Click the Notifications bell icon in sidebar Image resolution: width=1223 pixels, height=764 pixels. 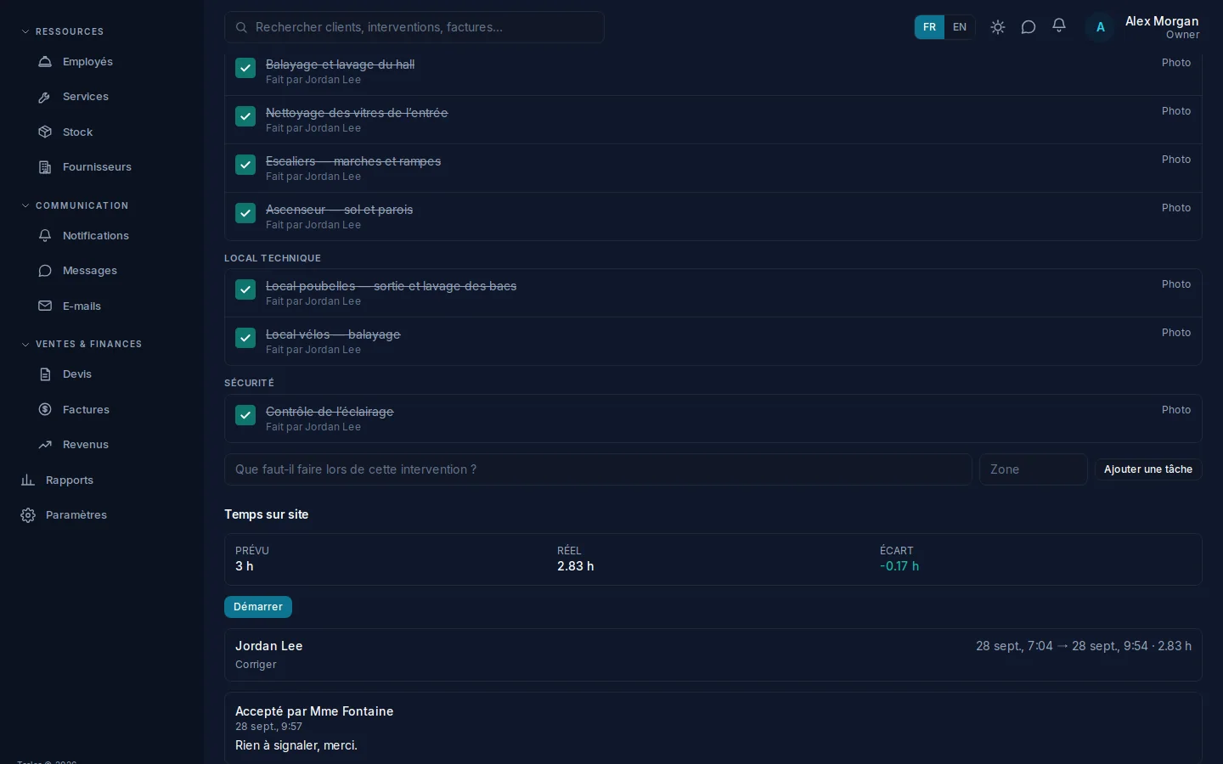point(45,236)
